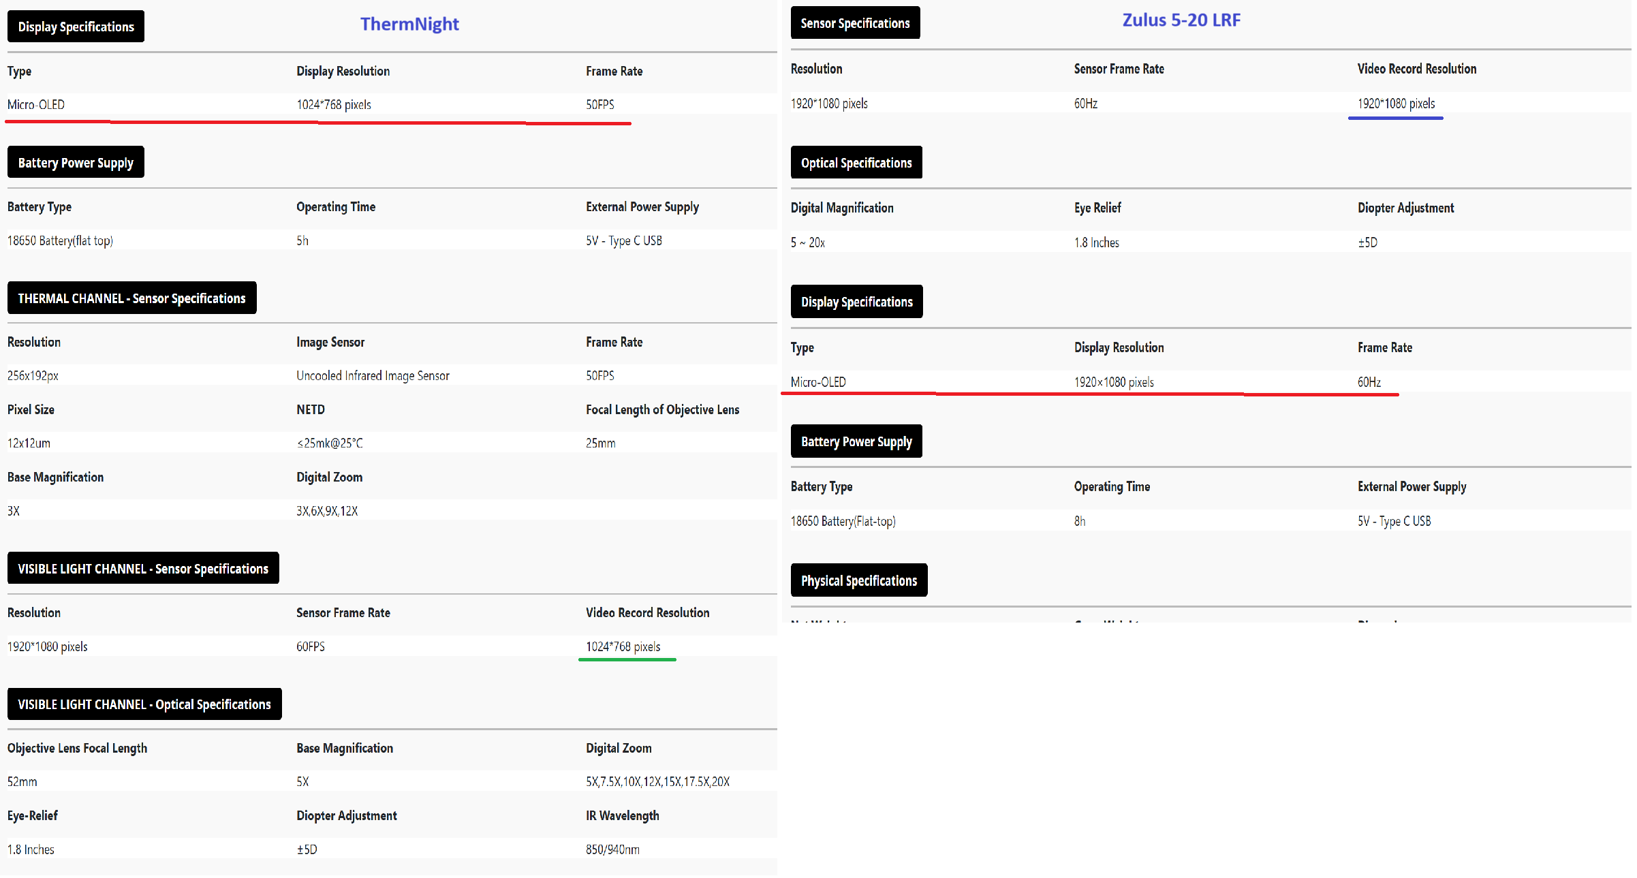
Task: Open THERMAL CHANNEL - Sensor Specifications header
Action: pos(131,298)
